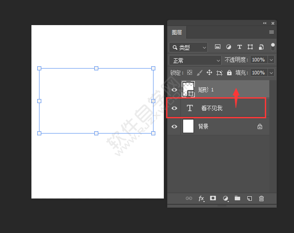The image size is (294, 233).
Task: Click the fill value field 100%
Action: 259,73
